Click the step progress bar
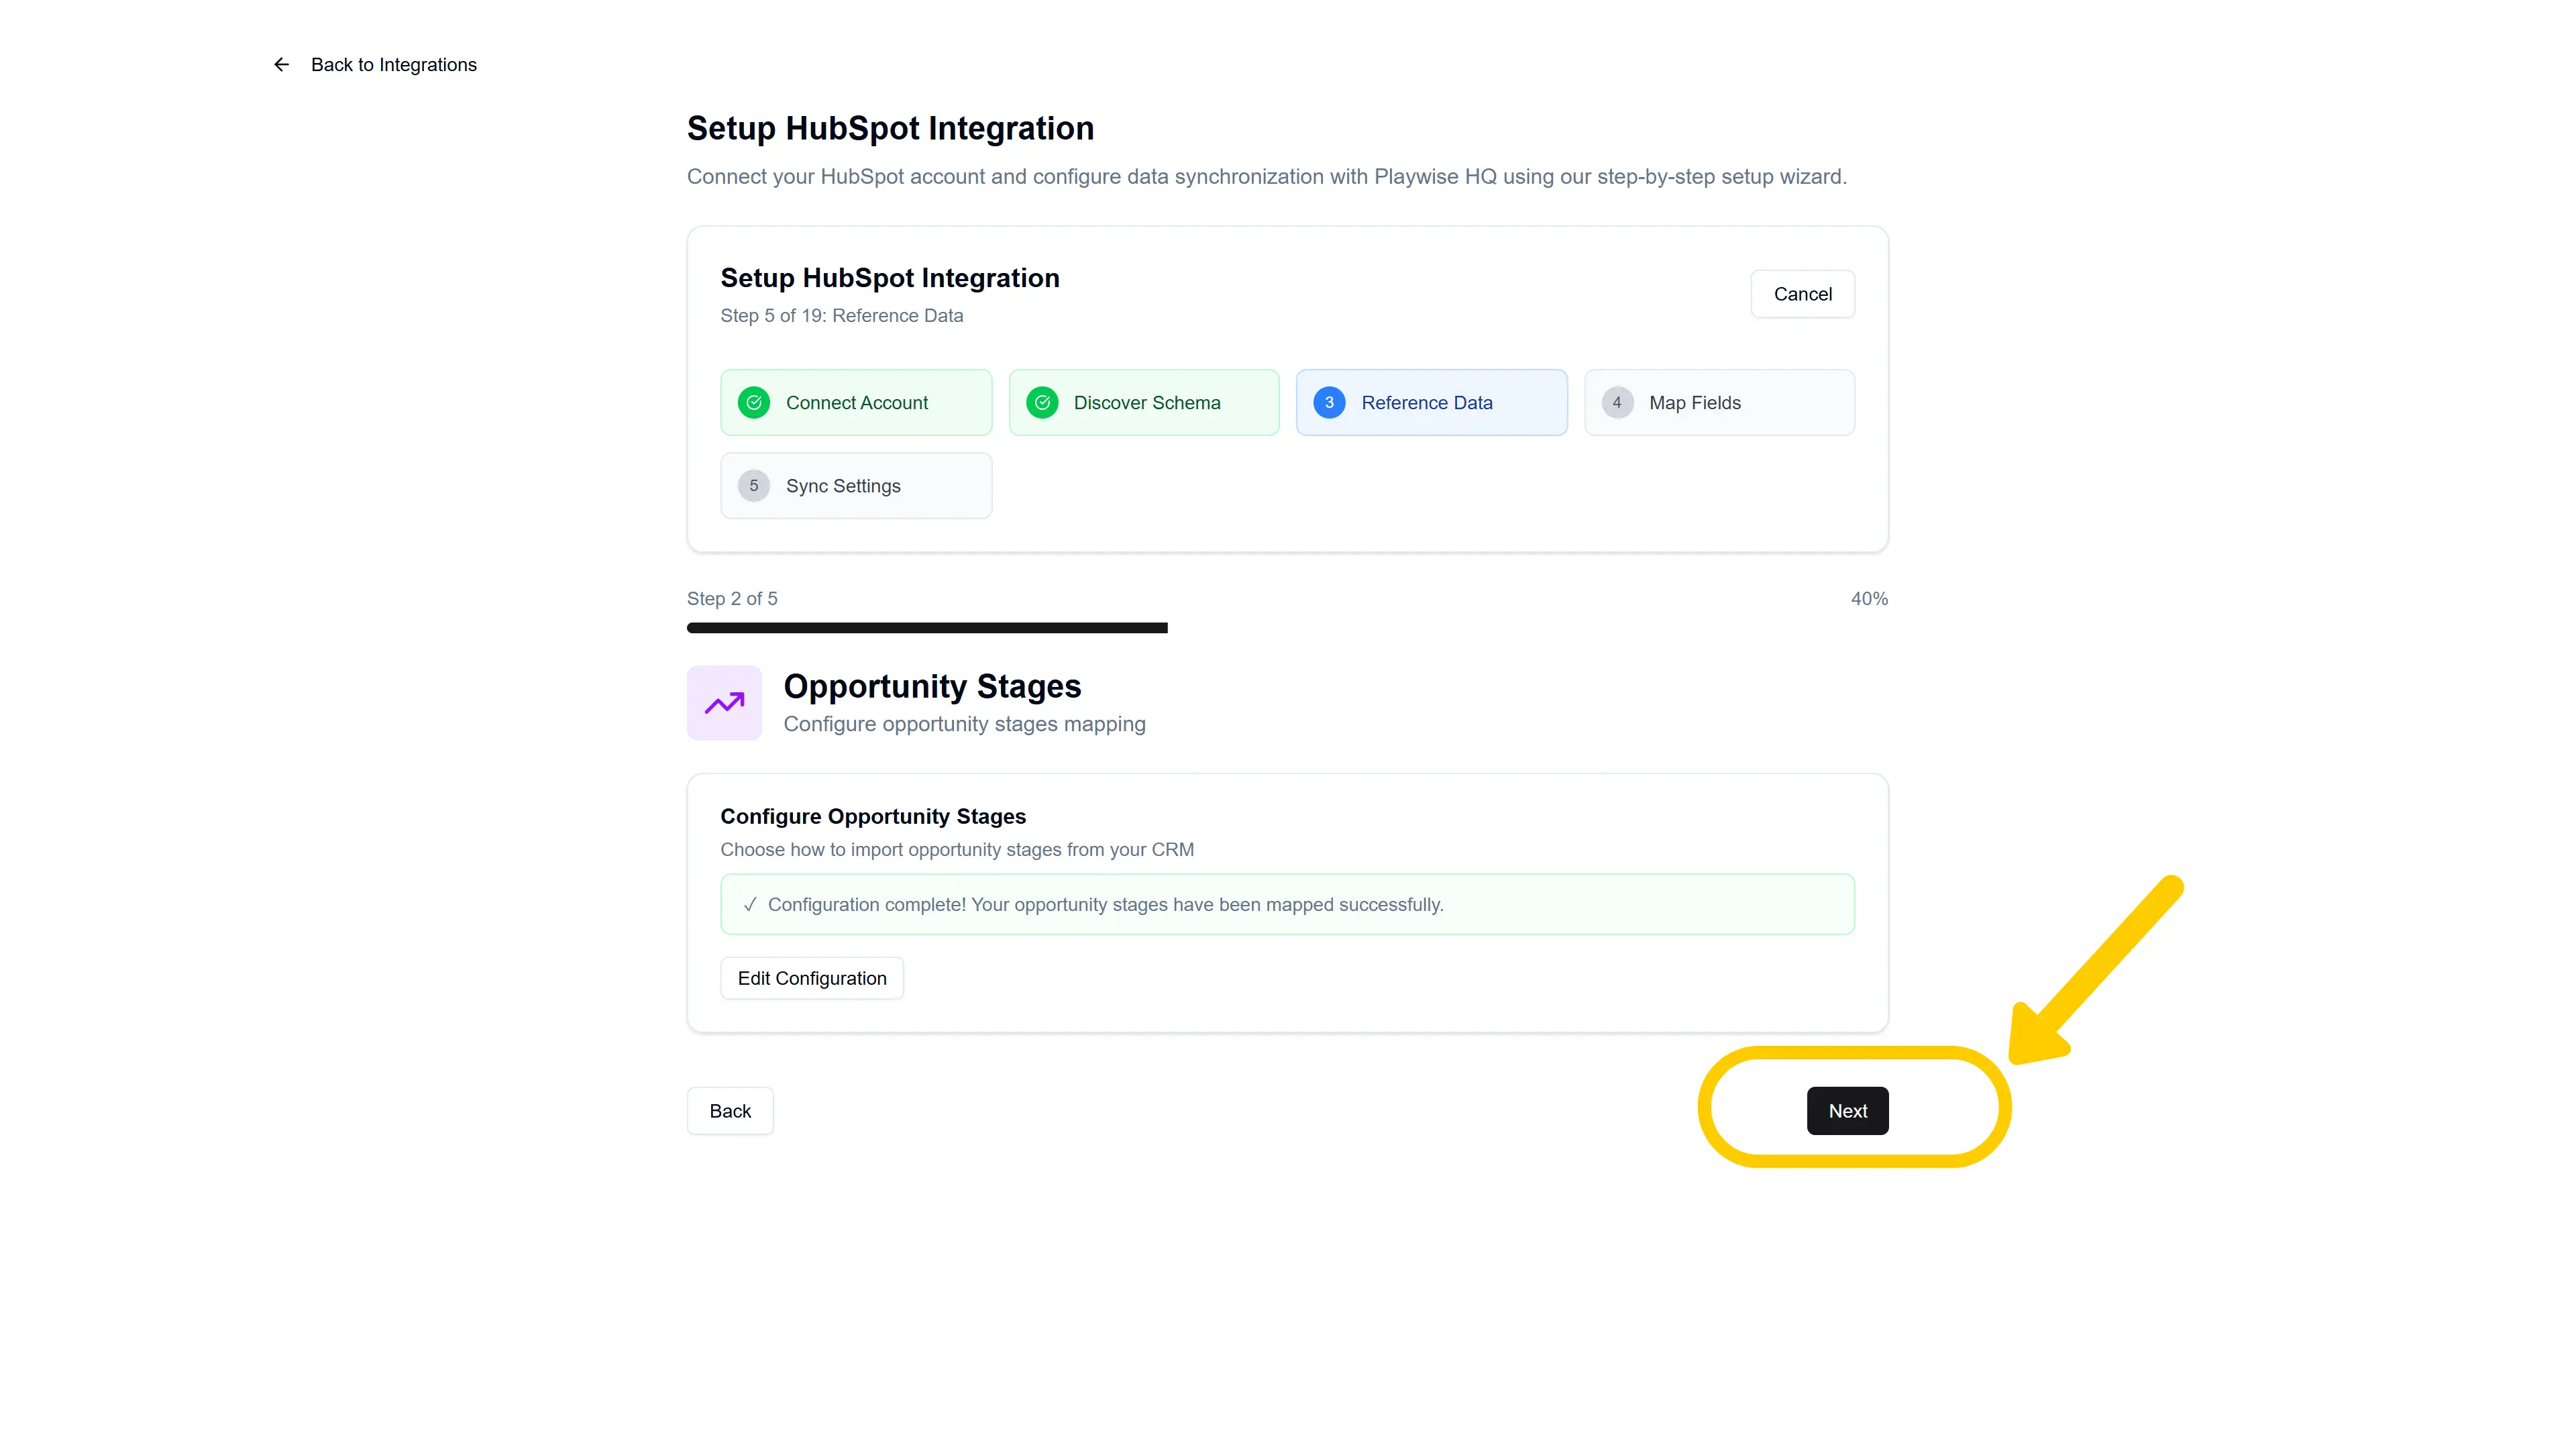 click(1287, 628)
